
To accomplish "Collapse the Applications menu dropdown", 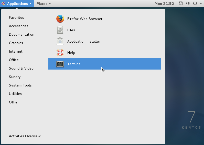I will (x=17, y=4).
